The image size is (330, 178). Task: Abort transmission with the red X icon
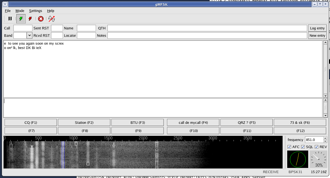click(x=41, y=19)
